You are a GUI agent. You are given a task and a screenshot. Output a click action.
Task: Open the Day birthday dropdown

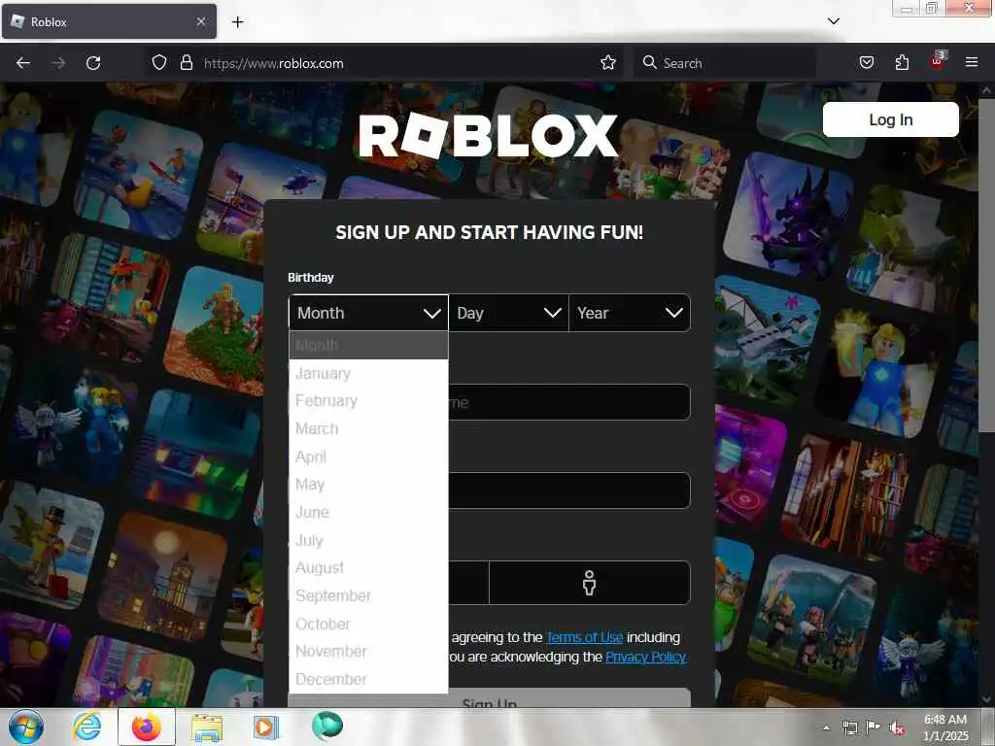click(509, 313)
